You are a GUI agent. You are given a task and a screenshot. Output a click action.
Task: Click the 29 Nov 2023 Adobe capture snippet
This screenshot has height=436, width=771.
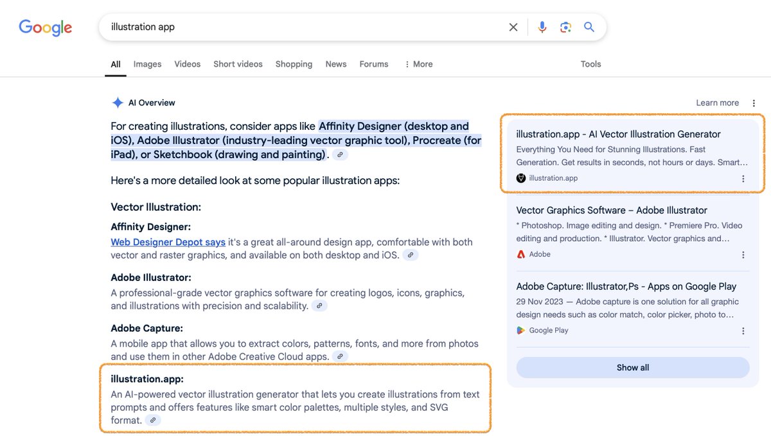(x=628, y=308)
